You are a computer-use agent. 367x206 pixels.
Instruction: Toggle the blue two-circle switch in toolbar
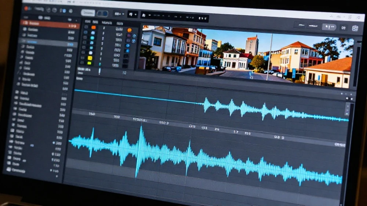(102, 14)
